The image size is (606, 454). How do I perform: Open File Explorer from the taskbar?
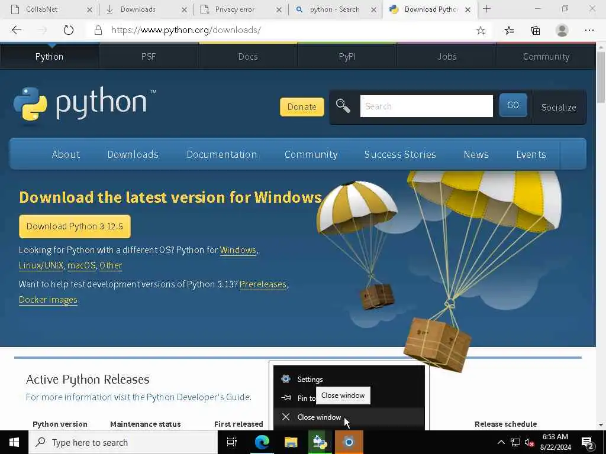click(291, 442)
